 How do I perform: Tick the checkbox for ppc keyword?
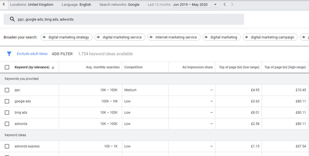(x=7, y=90)
